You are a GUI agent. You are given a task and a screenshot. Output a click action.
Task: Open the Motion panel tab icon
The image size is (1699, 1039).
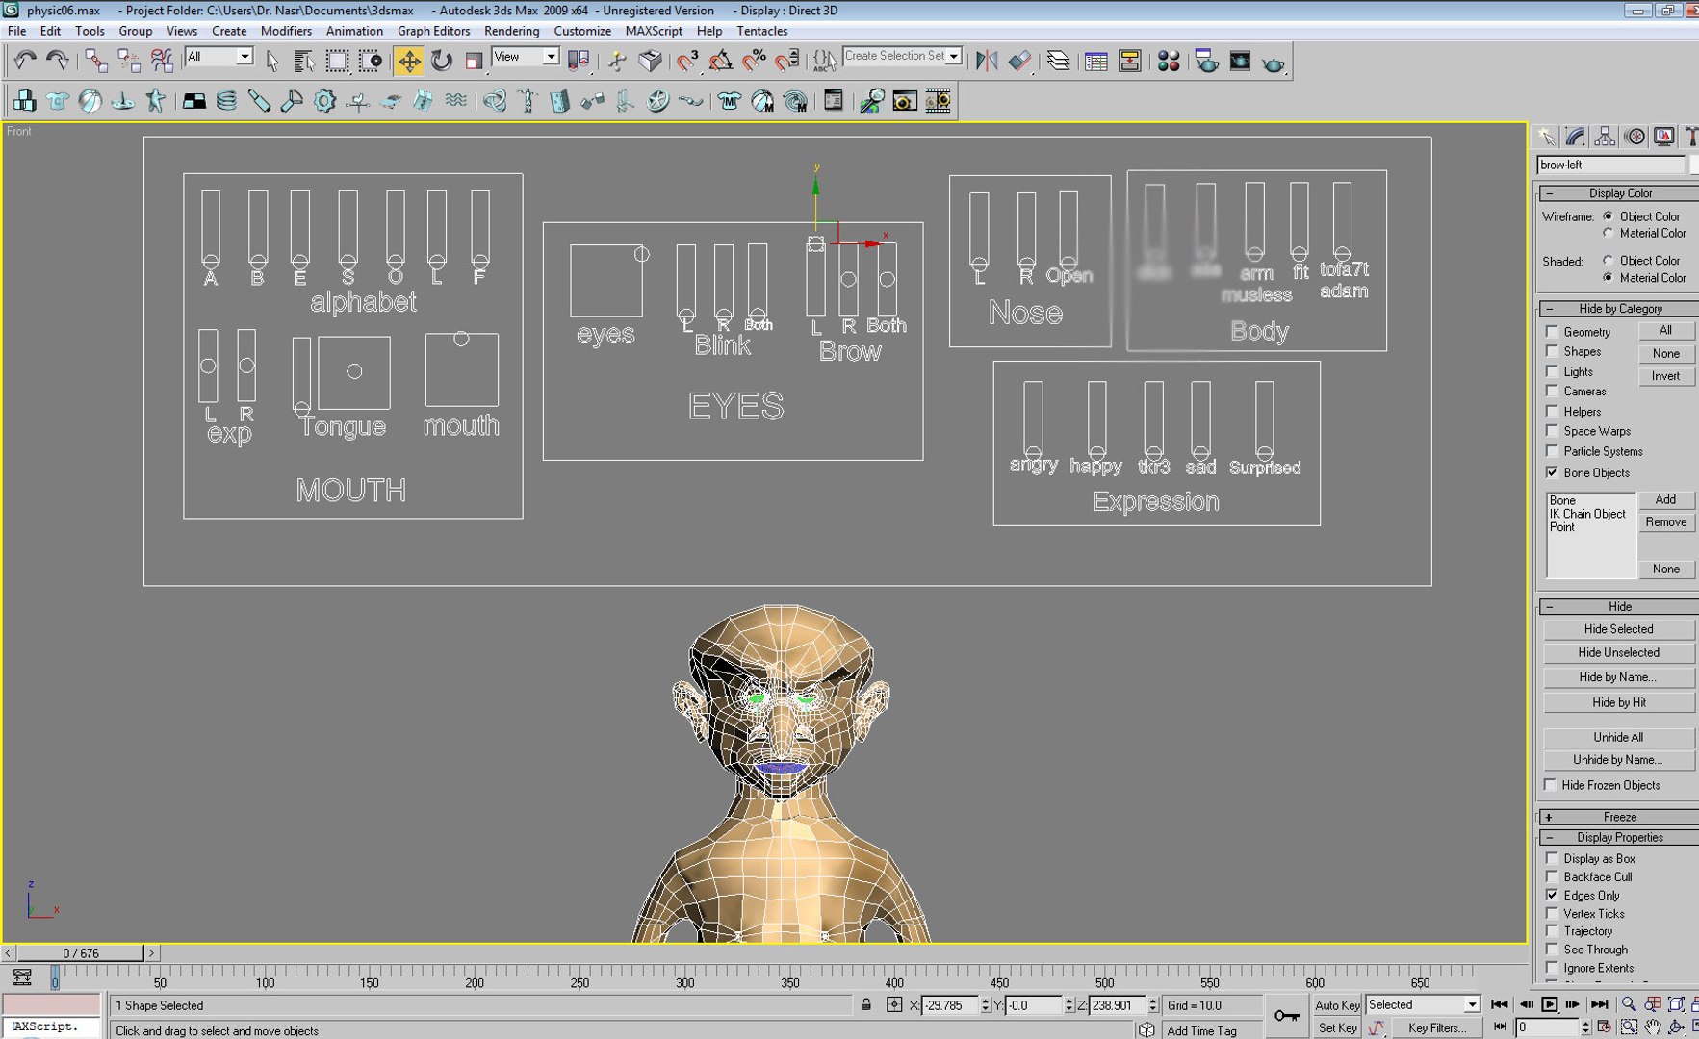(x=1635, y=137)
